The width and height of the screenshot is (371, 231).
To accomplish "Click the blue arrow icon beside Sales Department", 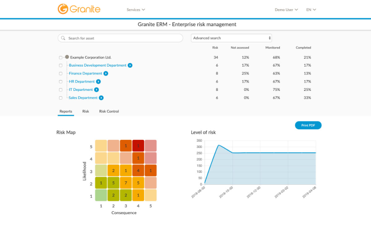I will [100, 97].
